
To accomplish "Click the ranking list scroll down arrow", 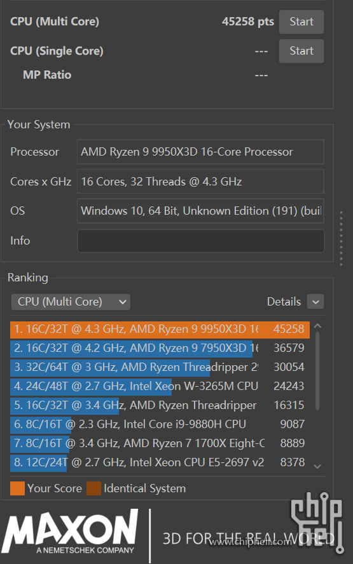I will (x=317, y=467).
